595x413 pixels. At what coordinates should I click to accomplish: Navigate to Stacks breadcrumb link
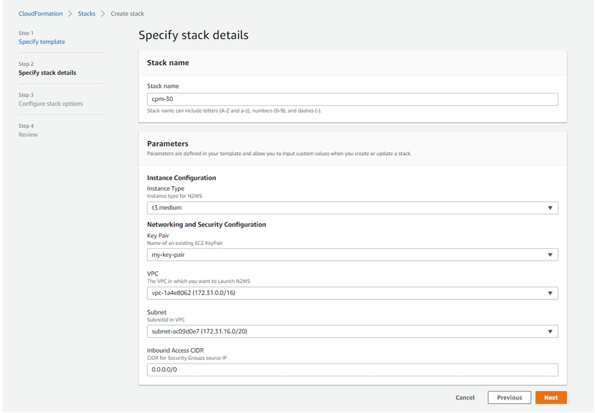coord(86,13)
